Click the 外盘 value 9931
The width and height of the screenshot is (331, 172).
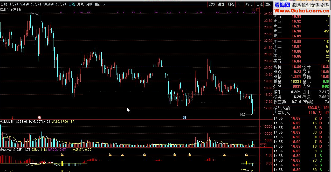(296, 86)
